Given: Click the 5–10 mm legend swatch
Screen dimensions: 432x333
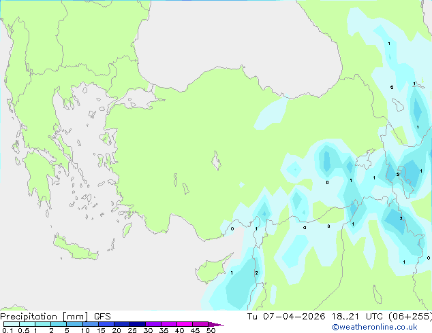Looking at the screenshot, I should 74,324.
